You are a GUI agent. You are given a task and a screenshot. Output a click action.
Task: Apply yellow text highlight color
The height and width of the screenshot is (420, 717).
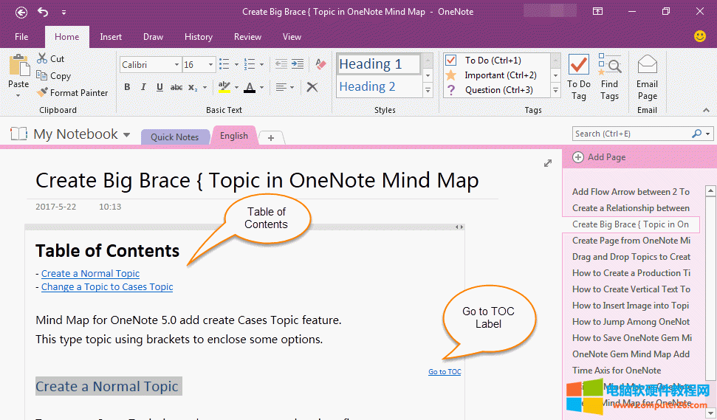tap(224, 87)
